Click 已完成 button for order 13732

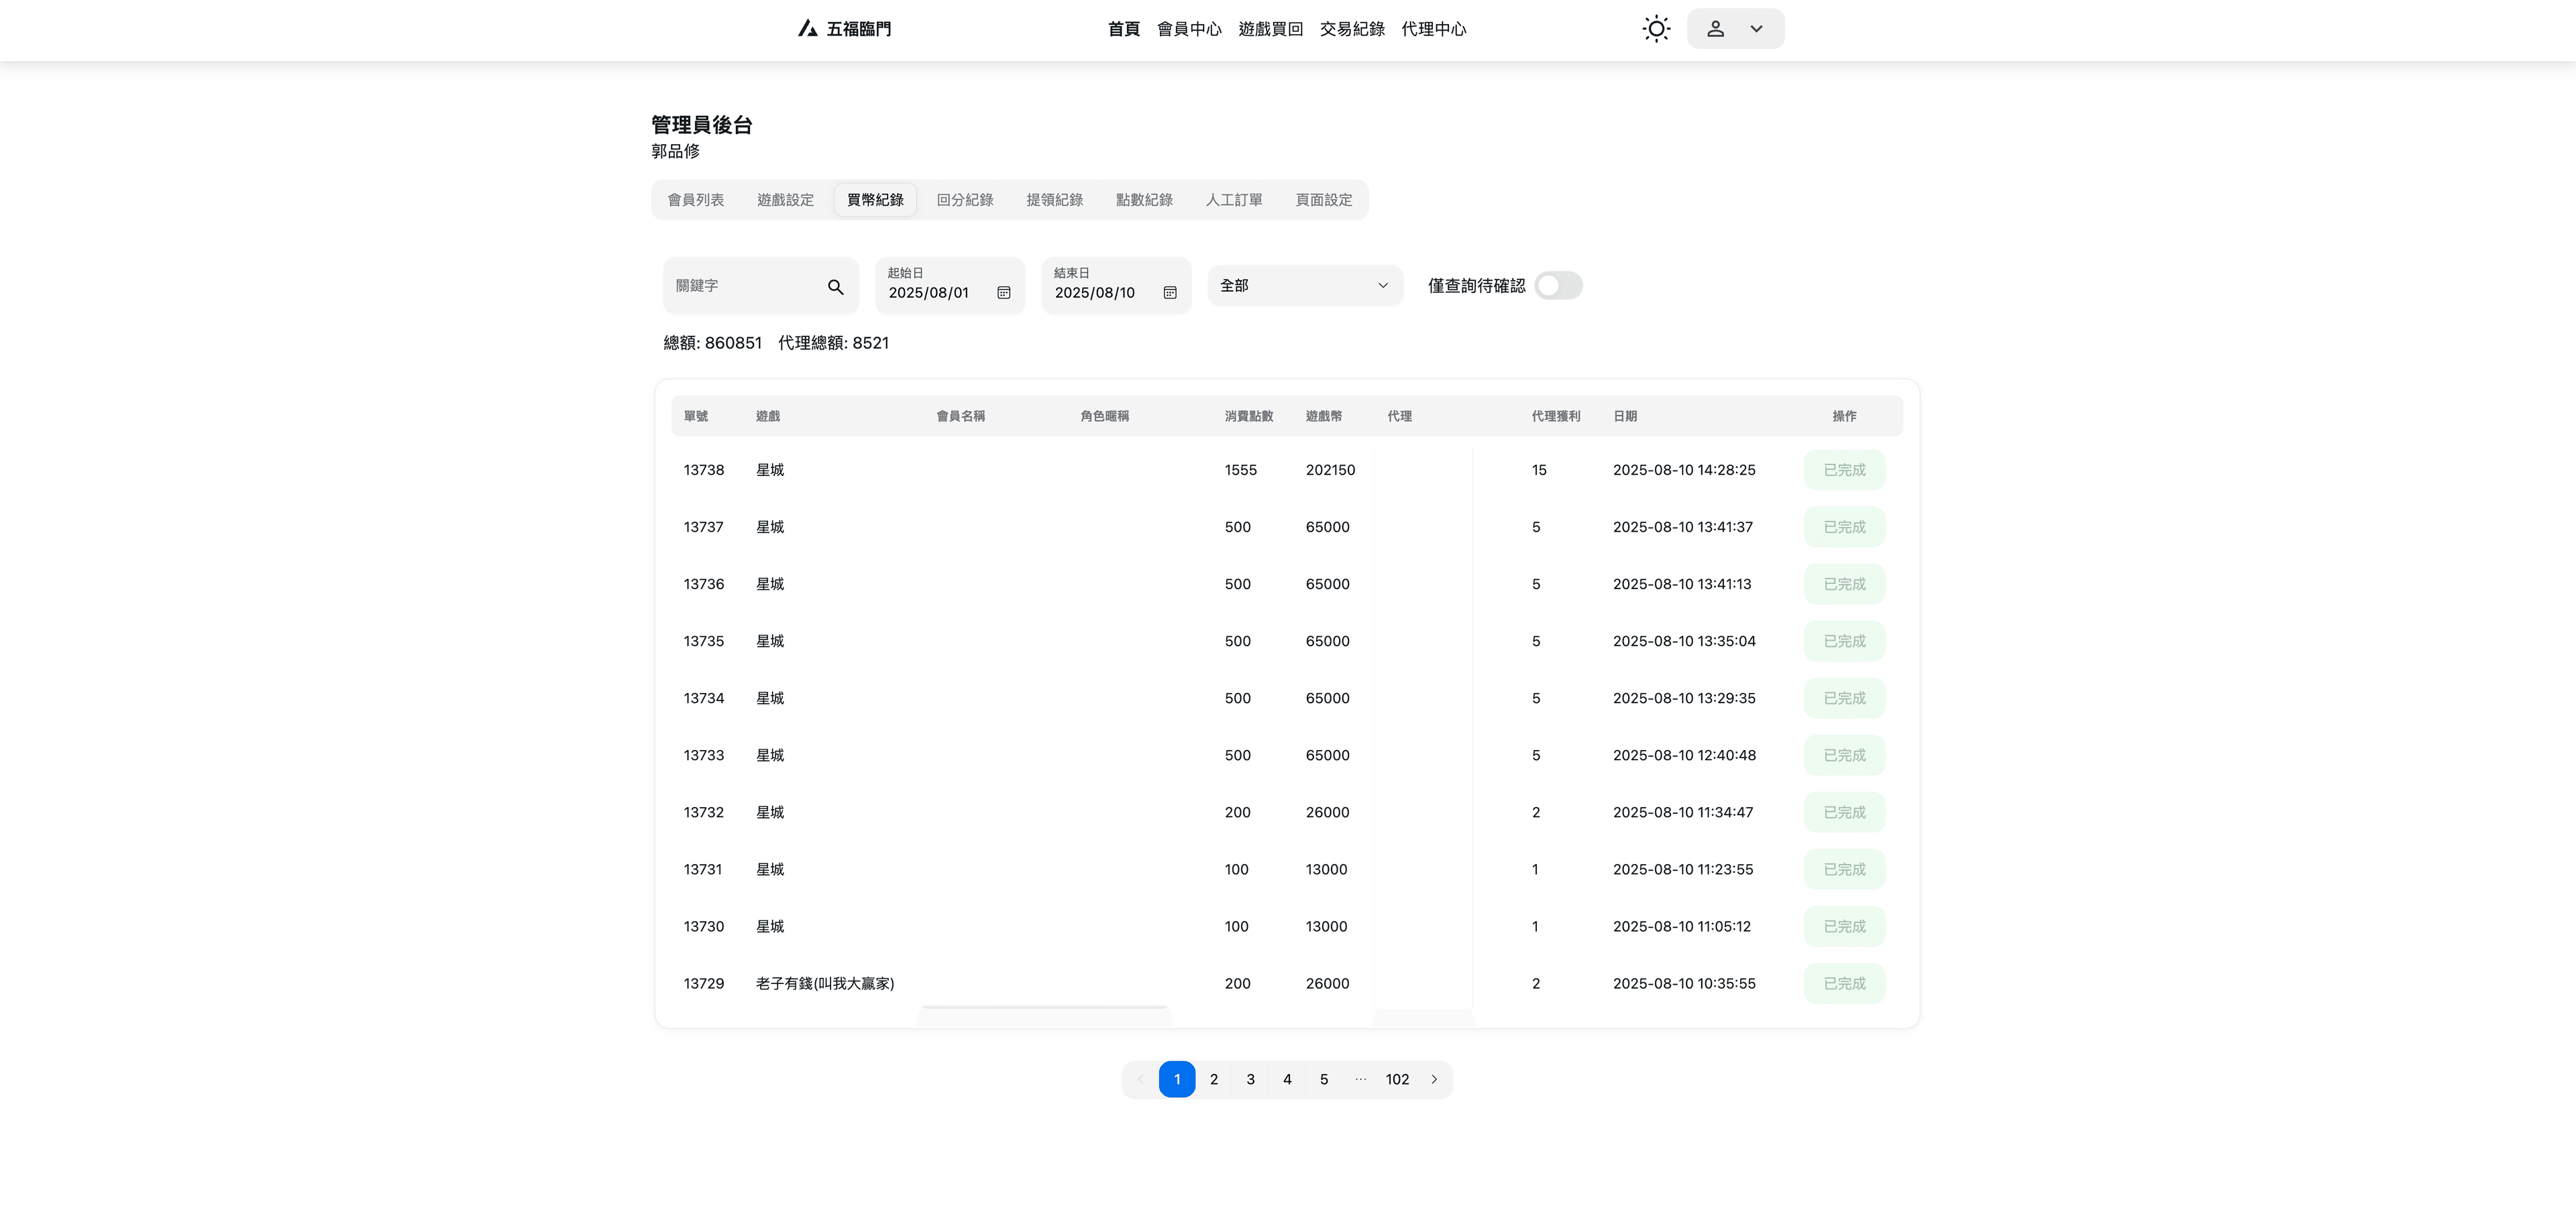1844,812
